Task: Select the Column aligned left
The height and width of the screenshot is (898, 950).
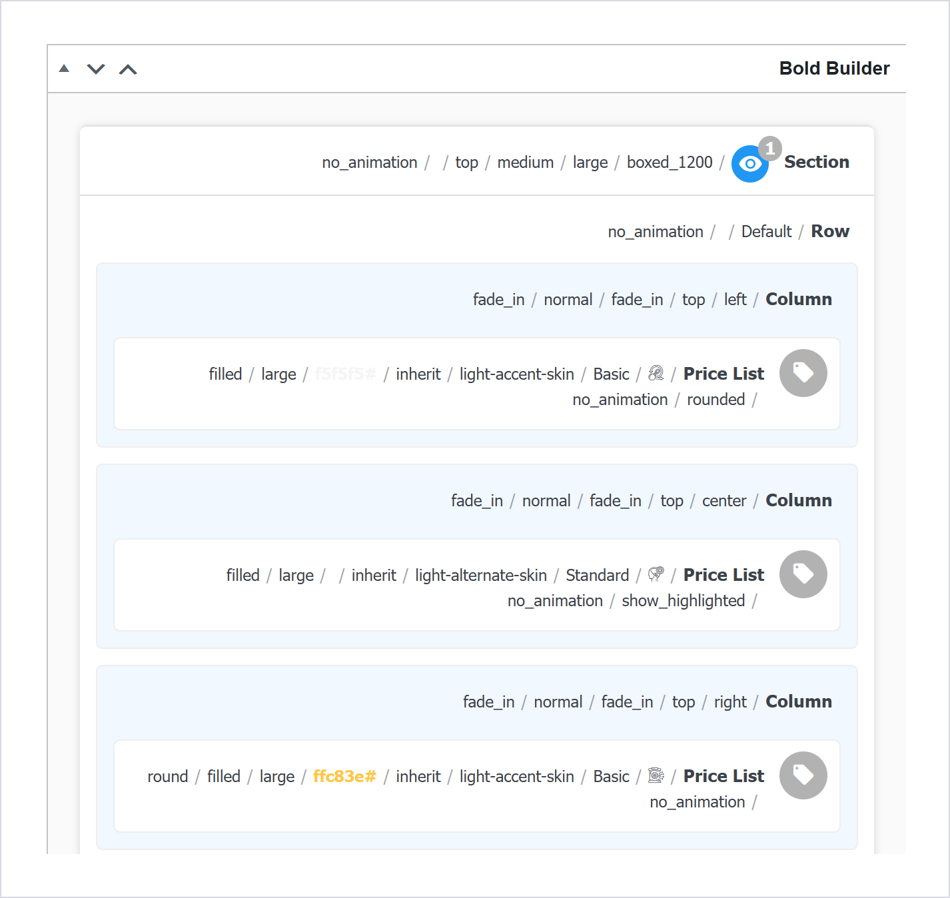Action: [x=799, y=299]
